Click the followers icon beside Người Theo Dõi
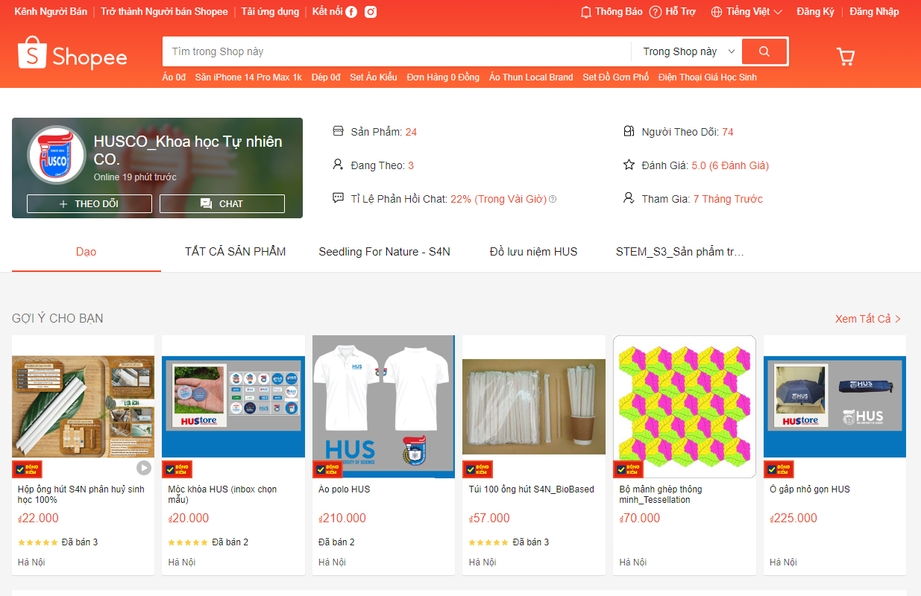The image size is (921, 596). (629, 132)
